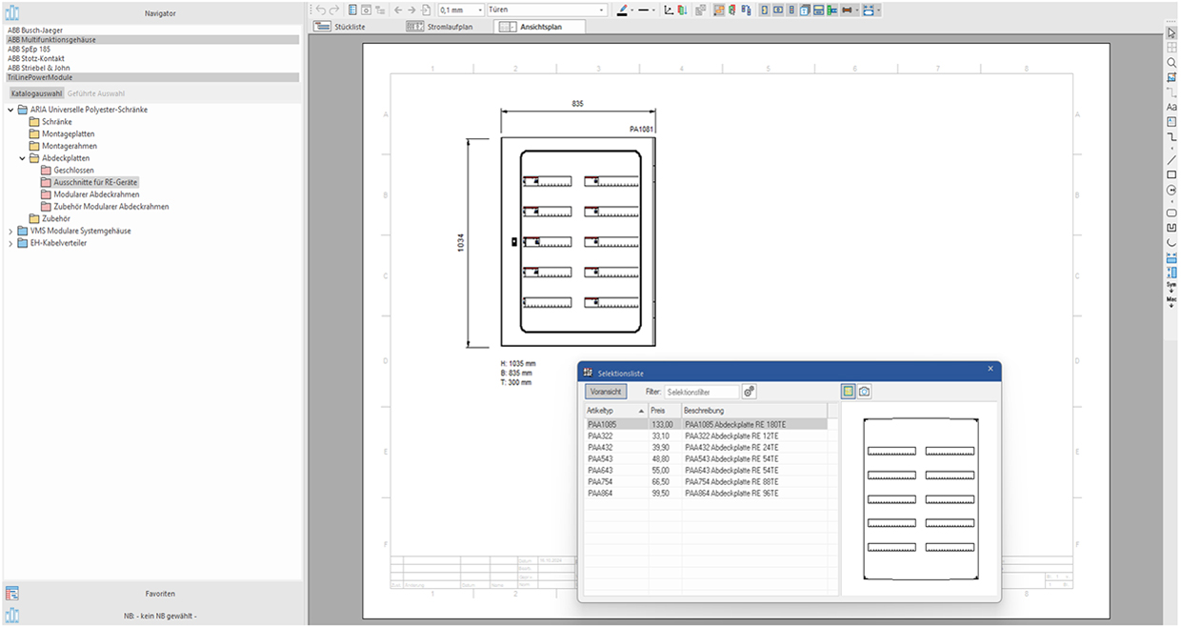Select ABB Stotz-Kontakt in Navigator list

[36, 58]
